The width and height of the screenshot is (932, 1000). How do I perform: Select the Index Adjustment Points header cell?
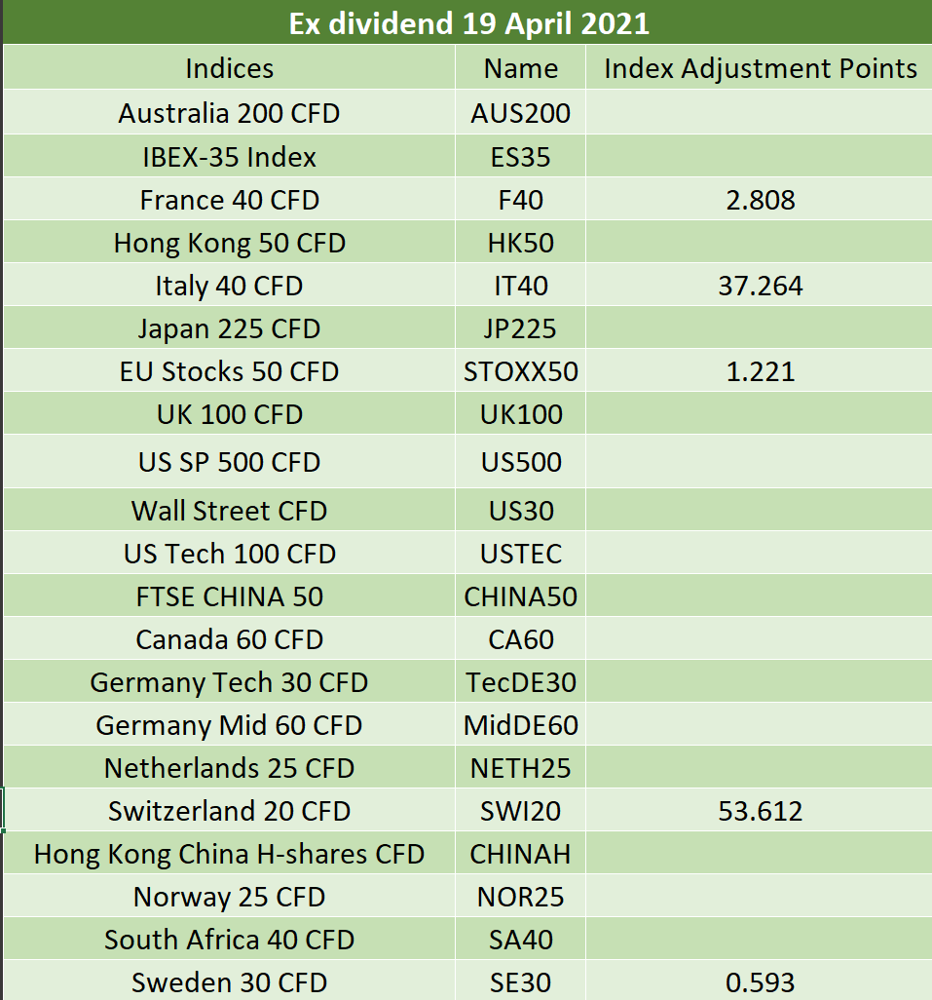coord(760,67)
